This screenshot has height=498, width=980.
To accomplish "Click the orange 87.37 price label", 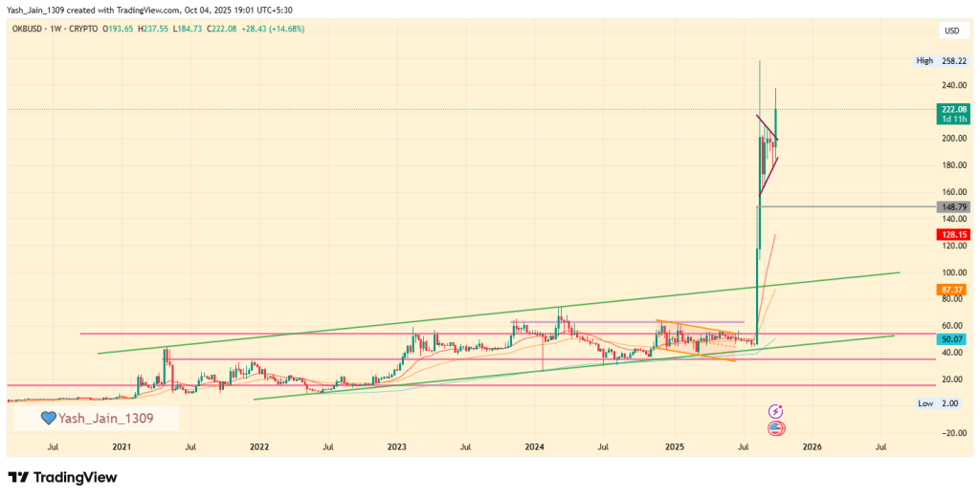I will [x=951, y=290].
